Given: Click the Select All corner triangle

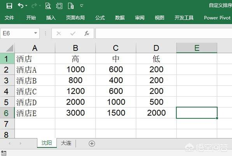Looking at the screenshot, I should tap(10, 48).
